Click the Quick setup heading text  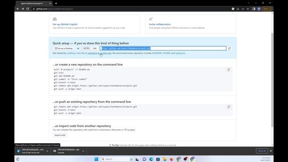pos(91,43)
